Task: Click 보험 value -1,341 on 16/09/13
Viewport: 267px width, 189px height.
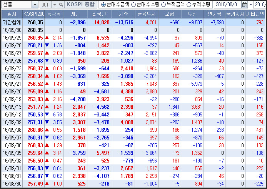Action: [173, 107]
